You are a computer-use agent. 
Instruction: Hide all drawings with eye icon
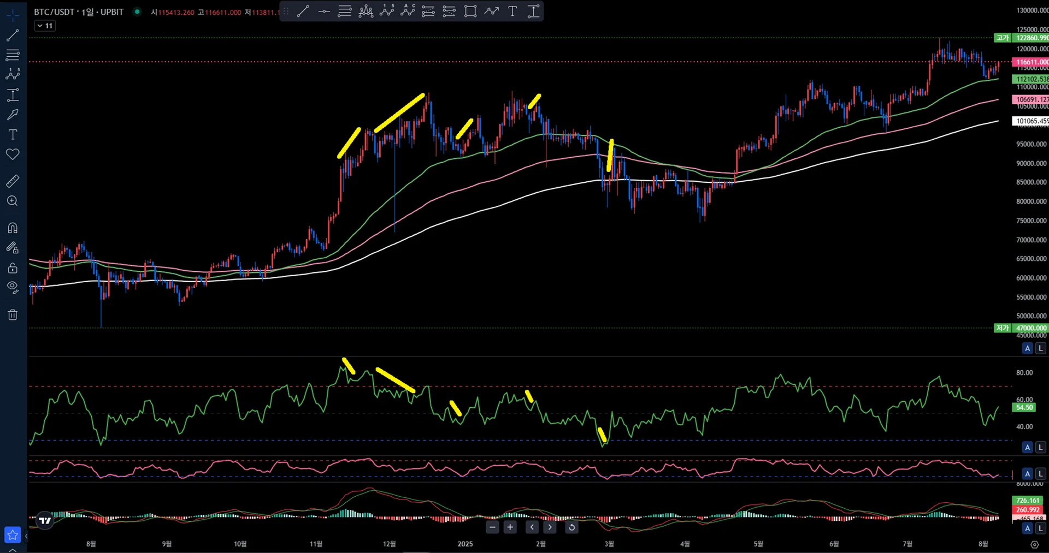[x=13, y=287]
